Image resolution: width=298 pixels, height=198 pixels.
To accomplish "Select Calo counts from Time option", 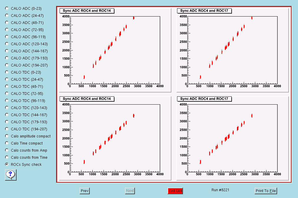I will click(7, 157).
